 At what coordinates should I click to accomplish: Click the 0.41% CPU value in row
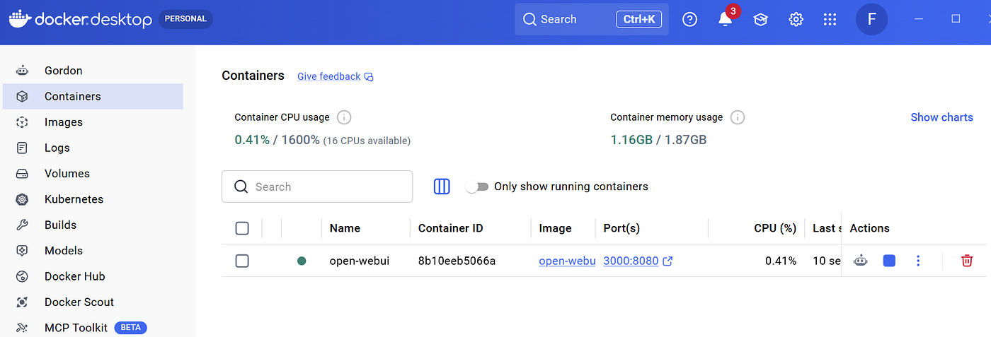click(x=781, y=261)
